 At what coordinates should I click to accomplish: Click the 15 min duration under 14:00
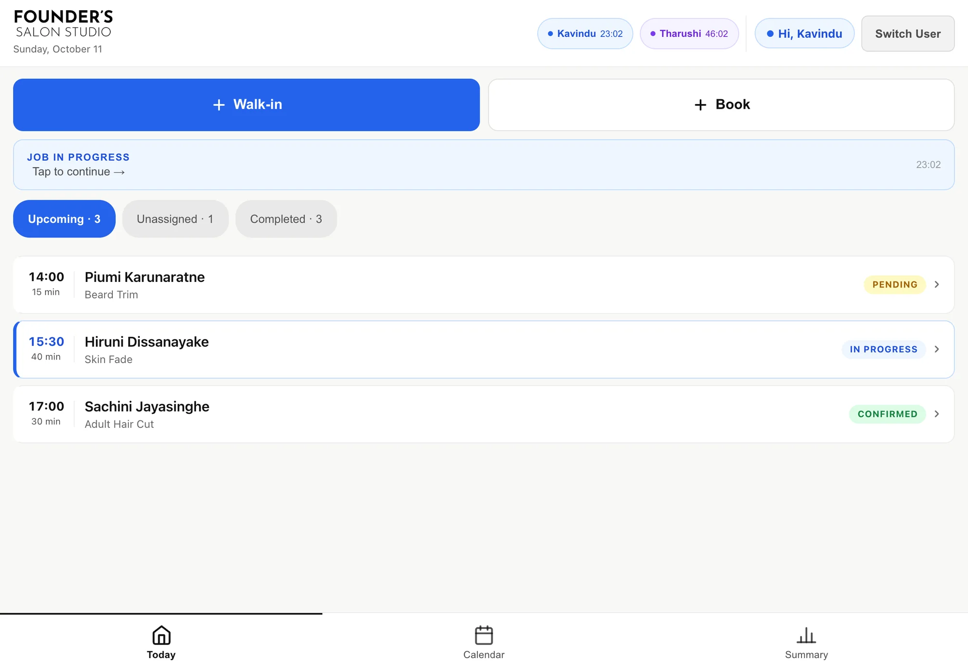point(46,292)
